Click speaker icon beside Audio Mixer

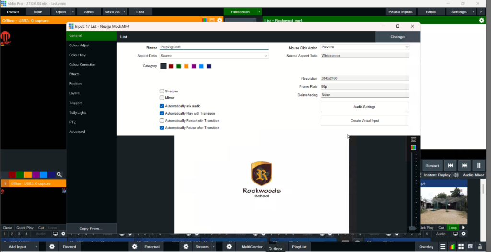[x=456, y=175]
